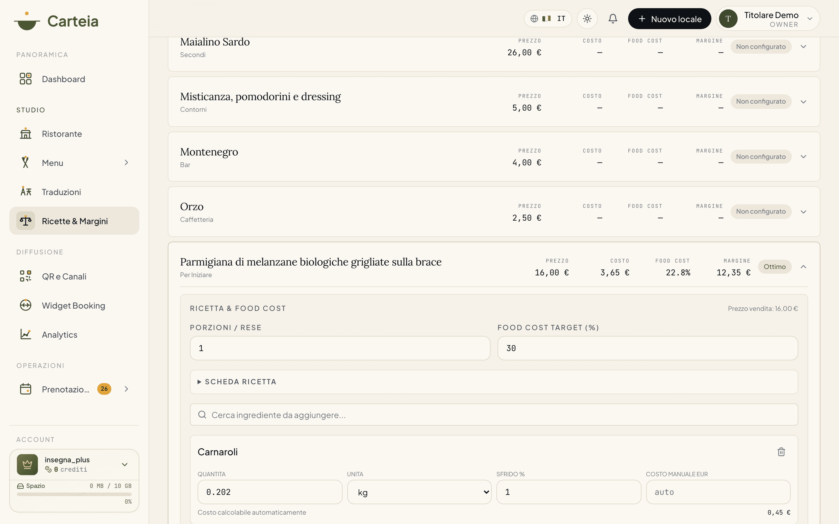Click the Nuovo locale button

(669, 19)
